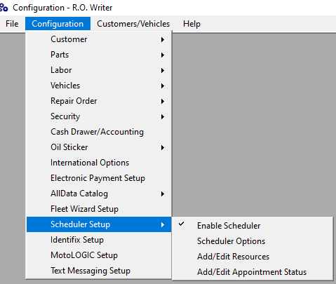
Task: Click the arrow next to Scheduler Setup
Action: click(163, 224)
